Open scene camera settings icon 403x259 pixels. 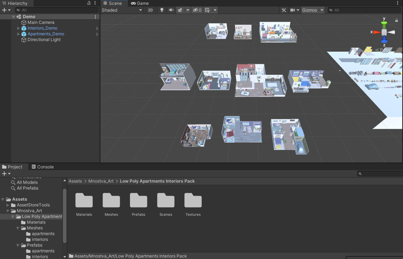pos(293,10)
